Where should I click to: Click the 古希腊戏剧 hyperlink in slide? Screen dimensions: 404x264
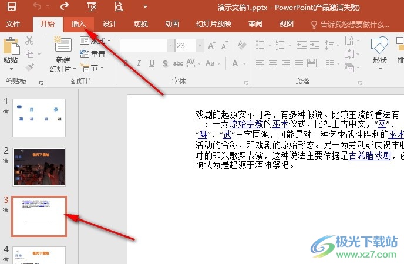tap(370, 155)
